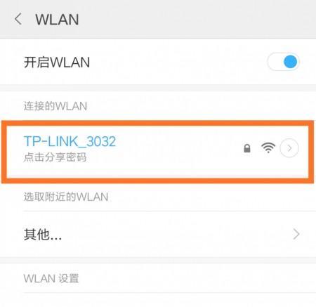Click empty header bar beside WLAN title
This screenshot has width=316, height=307.
[197, 19]
